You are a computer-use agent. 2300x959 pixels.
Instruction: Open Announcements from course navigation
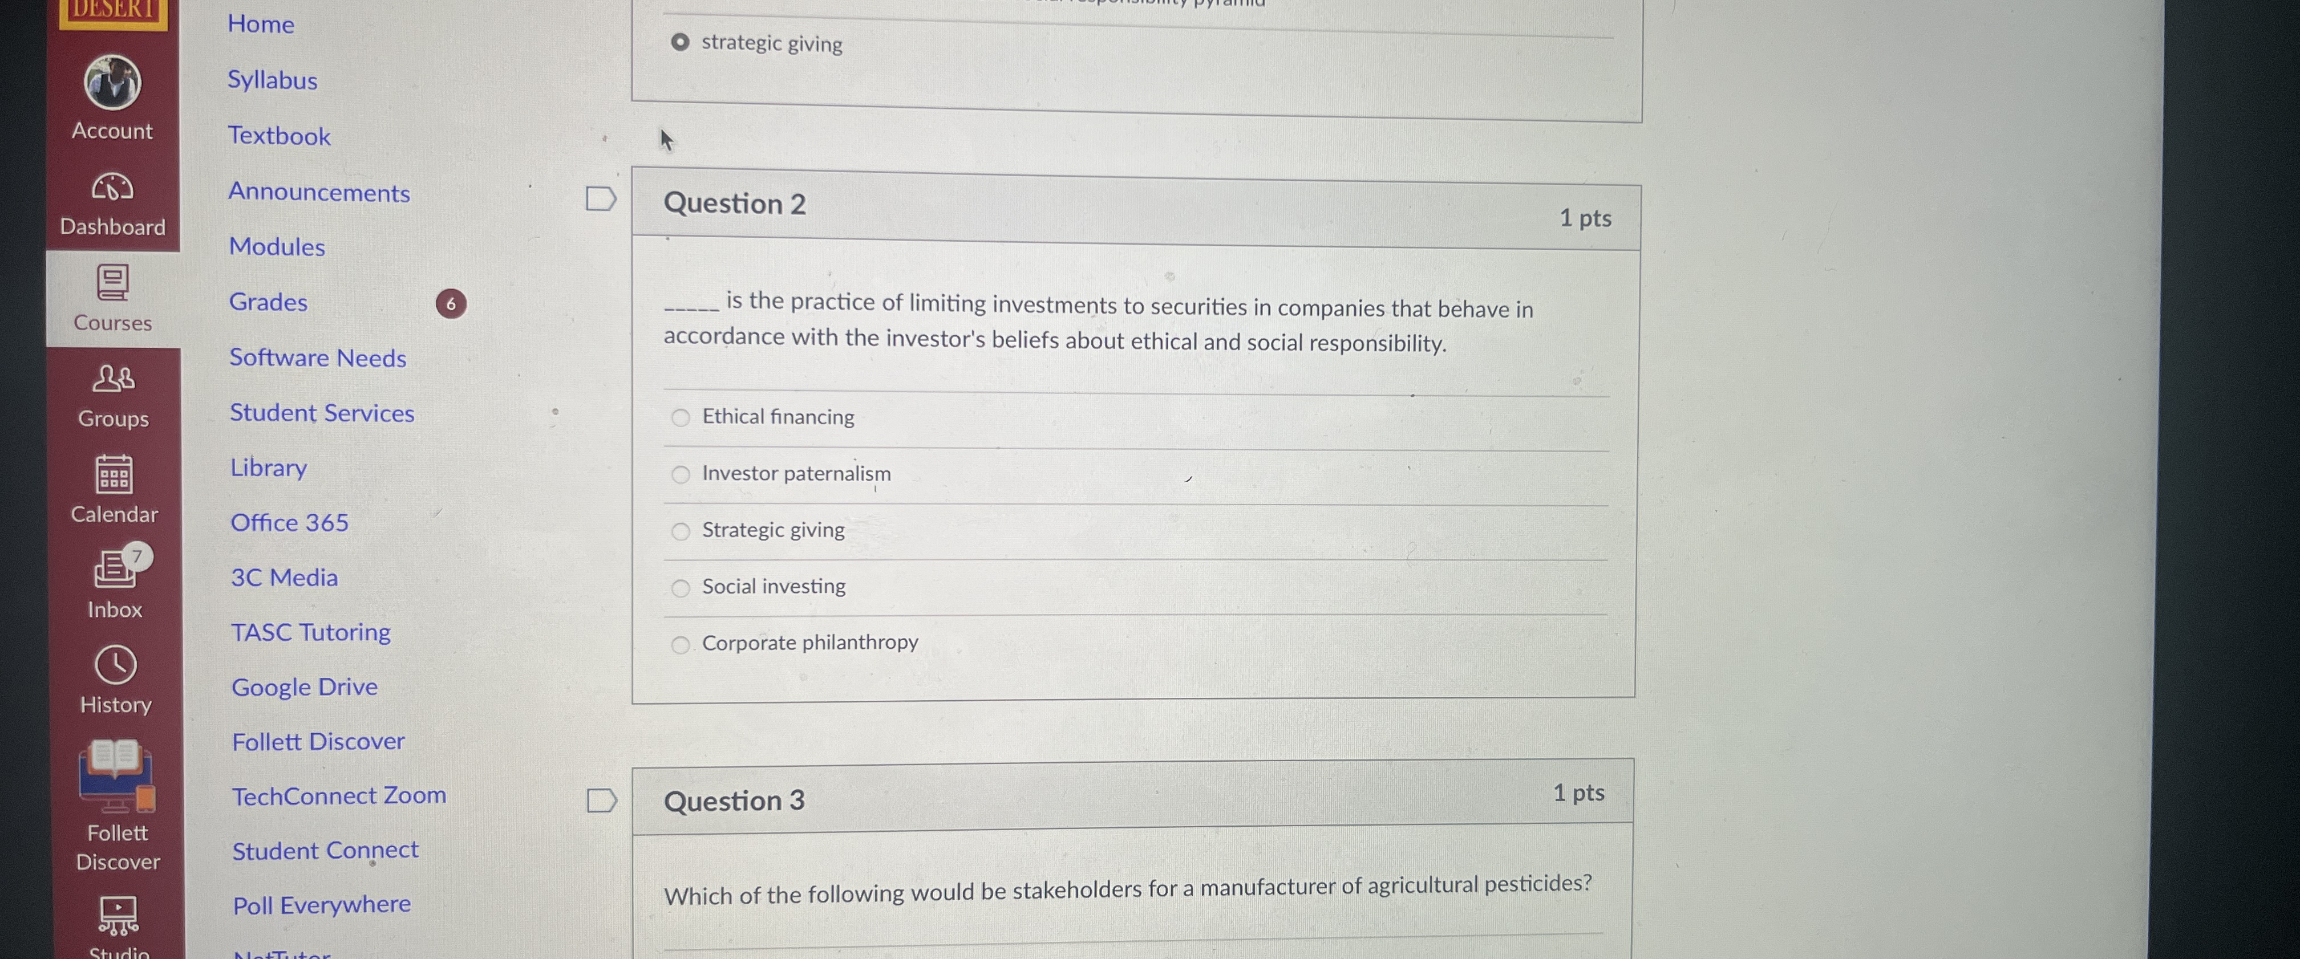pyautogui.click(x=319, y=193)
